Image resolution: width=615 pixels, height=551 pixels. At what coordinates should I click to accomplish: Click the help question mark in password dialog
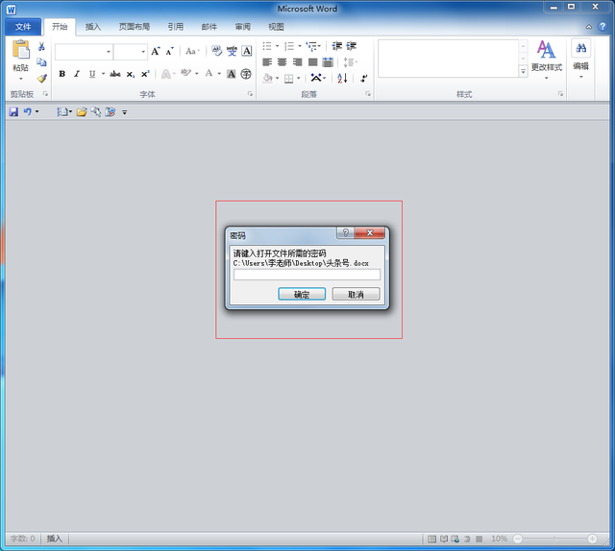click(346, 233)
